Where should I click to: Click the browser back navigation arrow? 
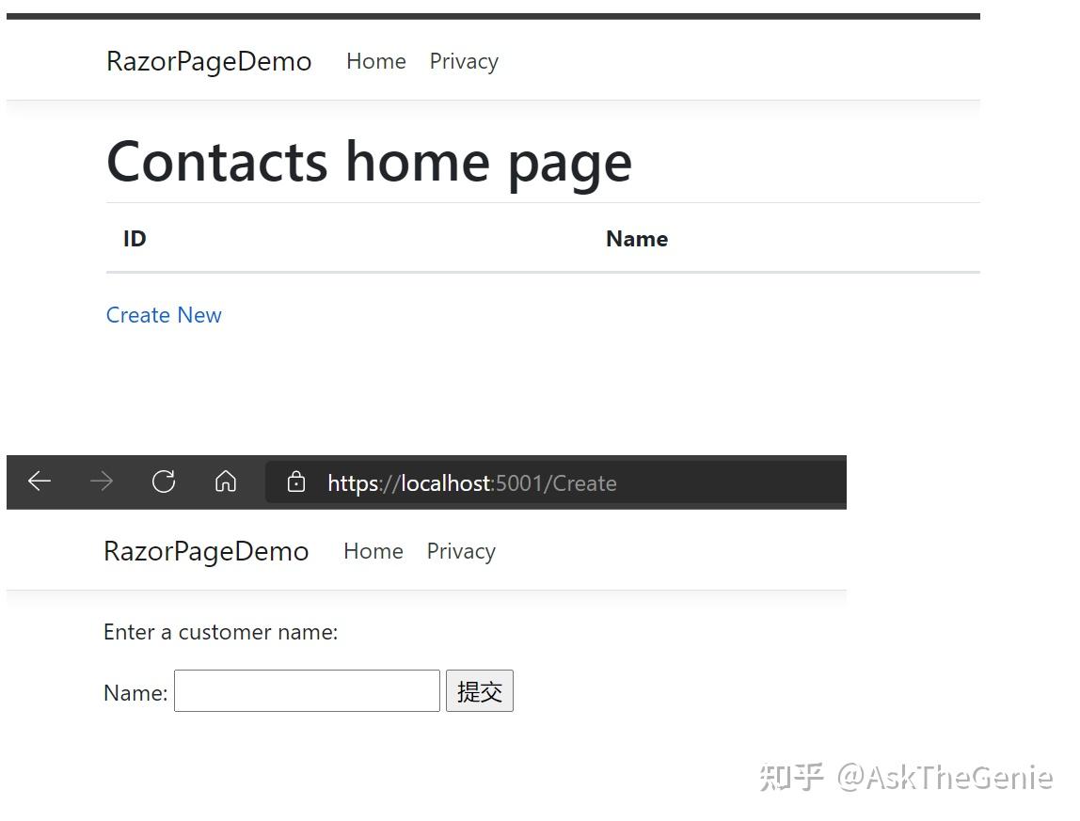[40, 482]
